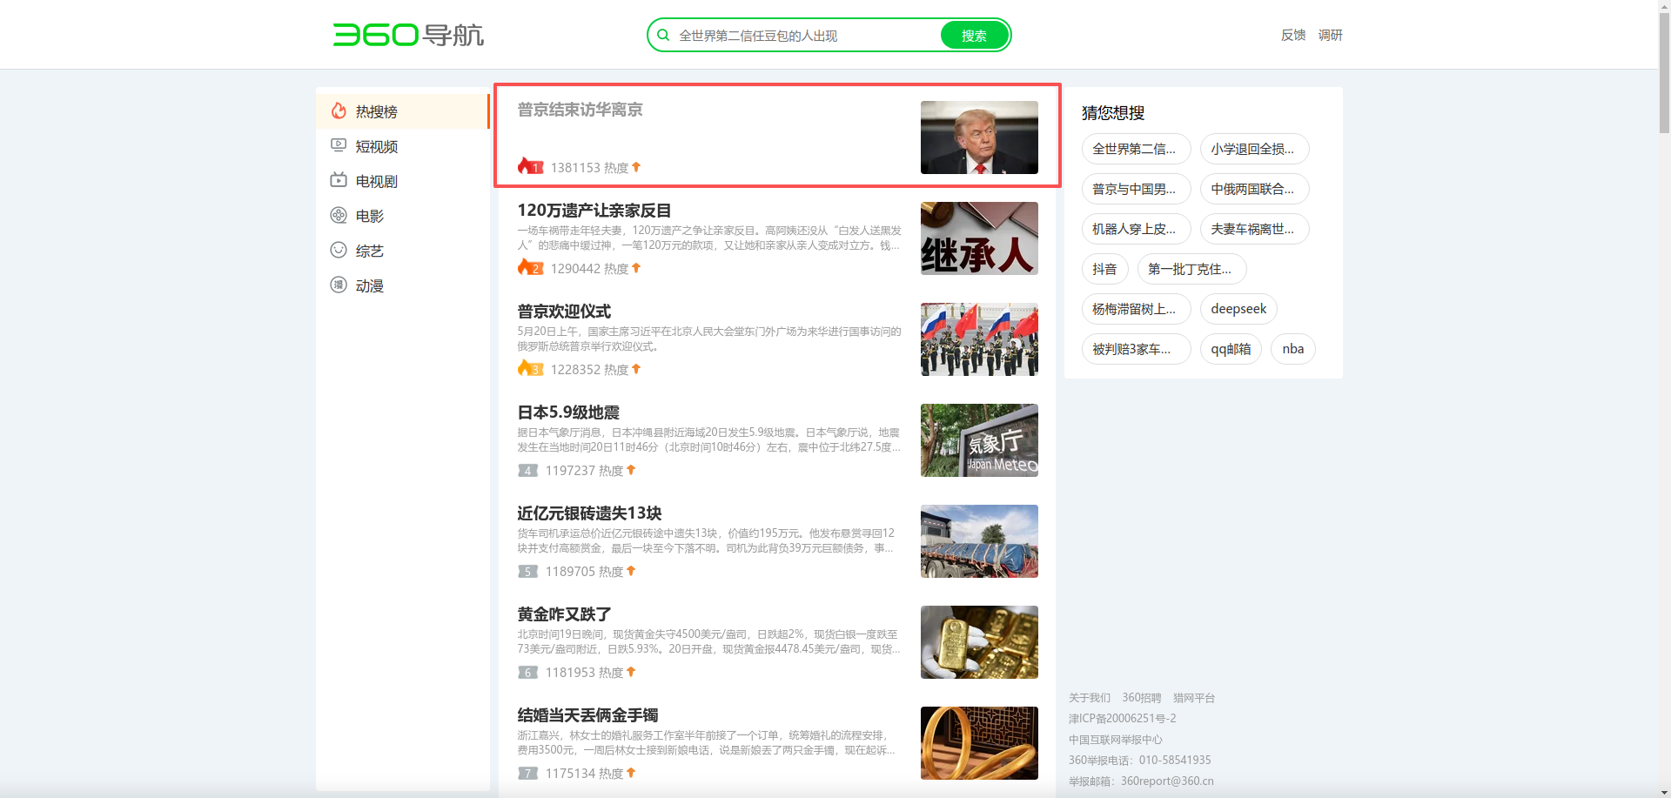Click the 気象庁 thumbnail image
The image size is (1671, 798).
[979, 440]
